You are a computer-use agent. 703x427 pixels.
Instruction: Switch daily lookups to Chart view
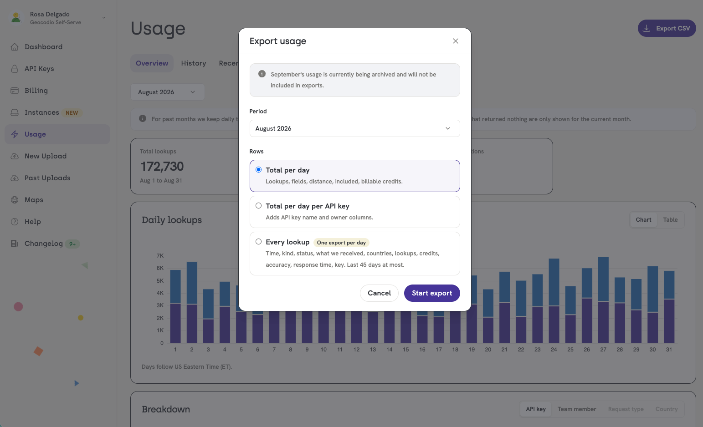pyautogui.click(x=643, y=220)
